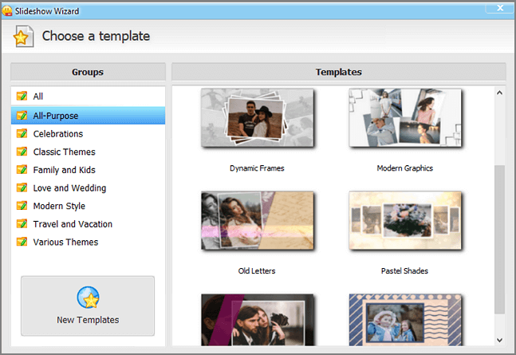Click the icon beside Celebrations

[x=22, y=133]
